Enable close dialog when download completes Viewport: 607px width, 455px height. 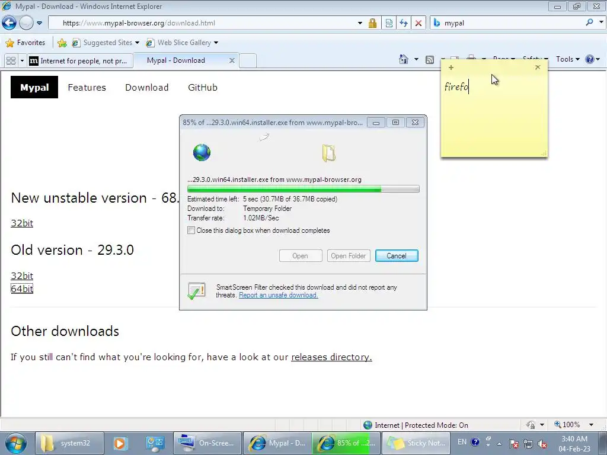(191, 230)
